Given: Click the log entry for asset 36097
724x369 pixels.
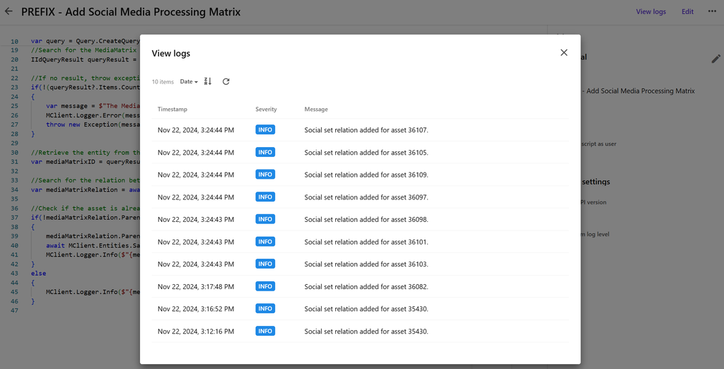Looking at the screenshot, I should tap(366, 197).
